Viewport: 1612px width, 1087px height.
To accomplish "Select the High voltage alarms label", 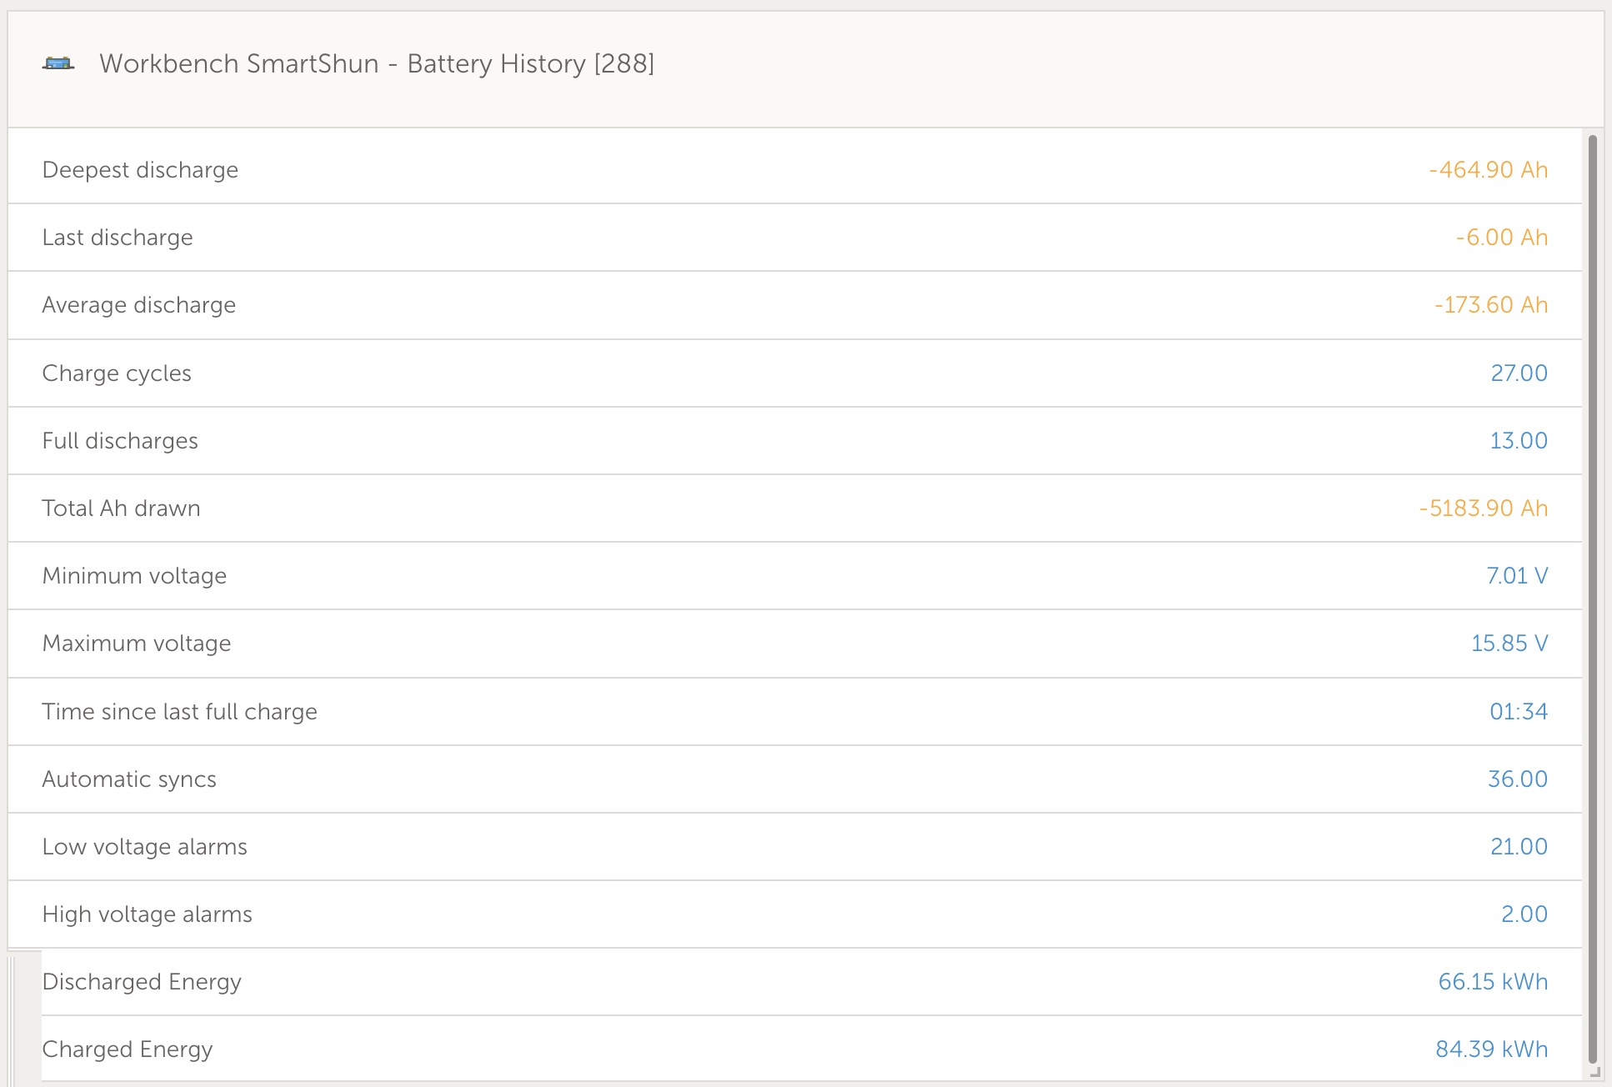I will (147, 914).
